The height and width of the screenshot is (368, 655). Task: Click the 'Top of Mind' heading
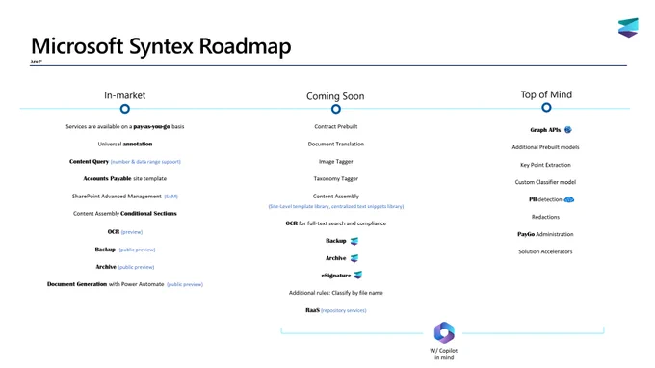546,94
